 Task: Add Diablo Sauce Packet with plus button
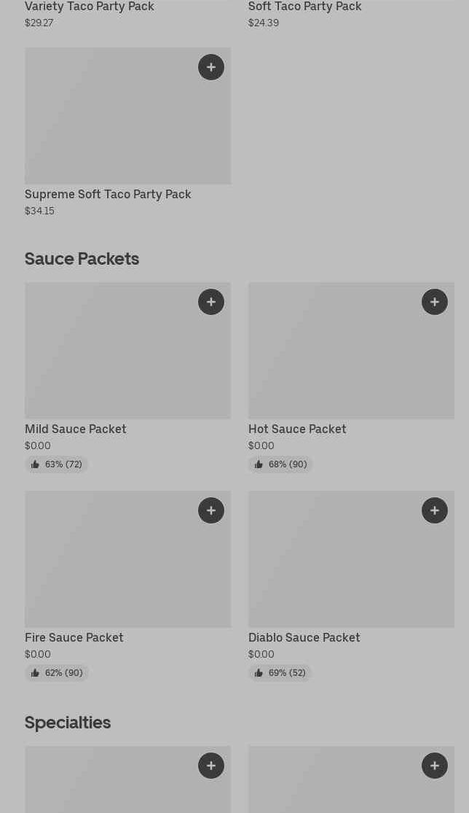click(435, 510)
